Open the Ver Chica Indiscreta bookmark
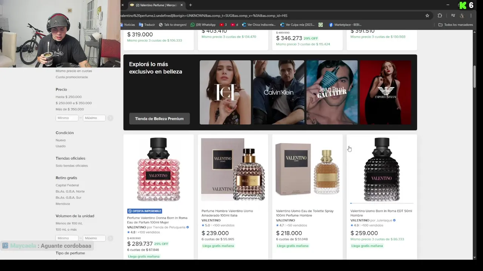483x271 pixels. click(259, 25)
